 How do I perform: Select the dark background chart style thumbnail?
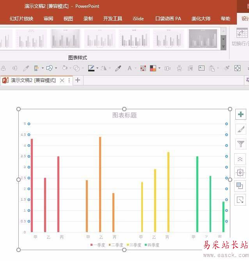pyautogui.click(x=203, y=39)
